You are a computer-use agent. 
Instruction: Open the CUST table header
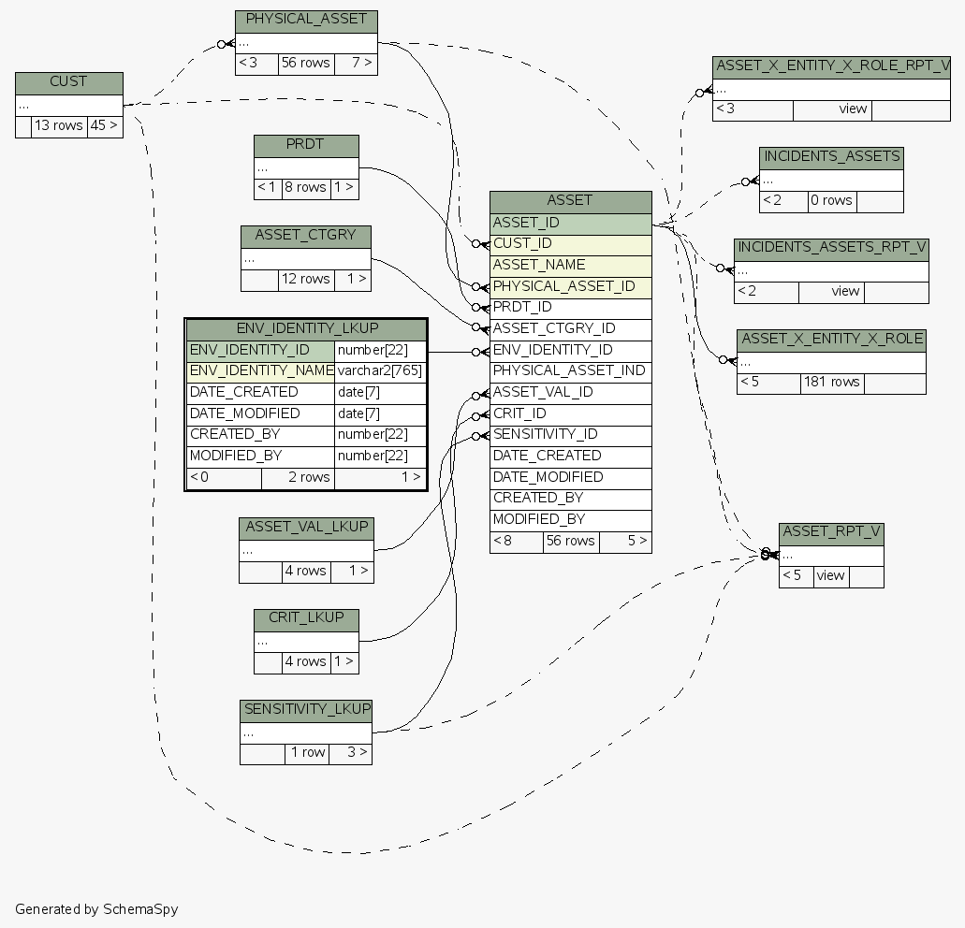point(68,82)
